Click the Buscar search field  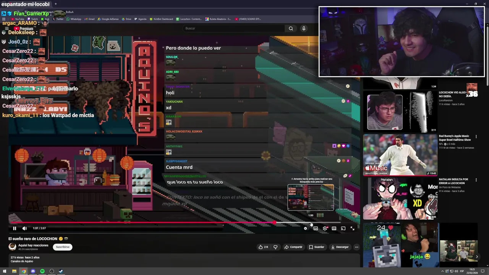pos(234,28)
